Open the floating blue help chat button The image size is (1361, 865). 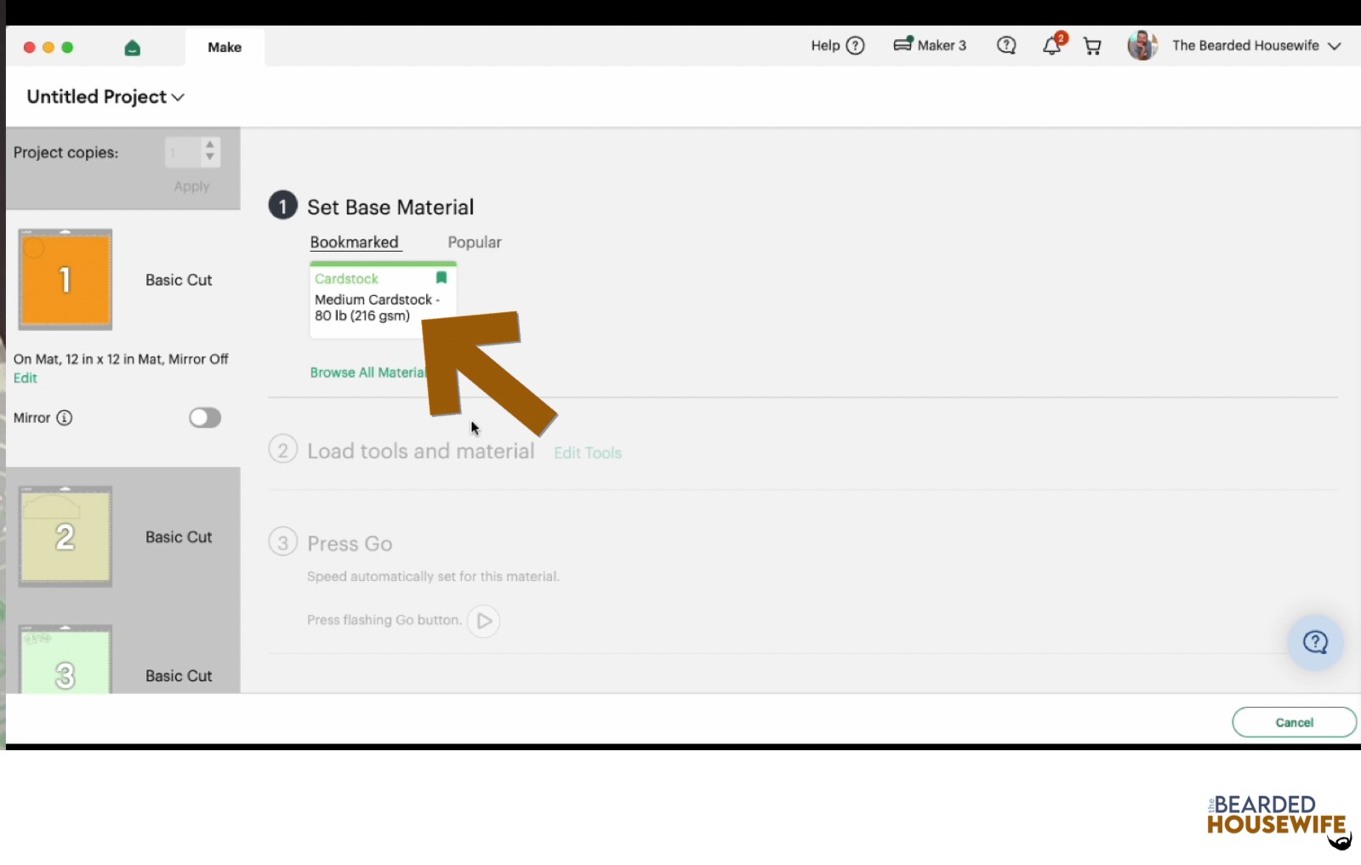(x=1315, y=642)
